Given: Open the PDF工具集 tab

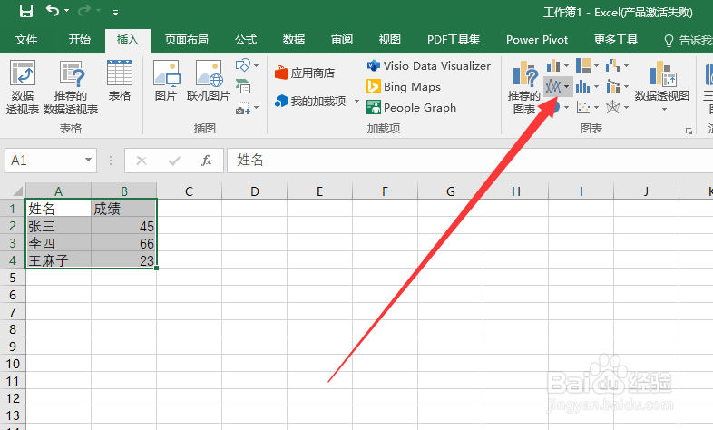Looking at the screenshot, I should (x=454, y=40).
